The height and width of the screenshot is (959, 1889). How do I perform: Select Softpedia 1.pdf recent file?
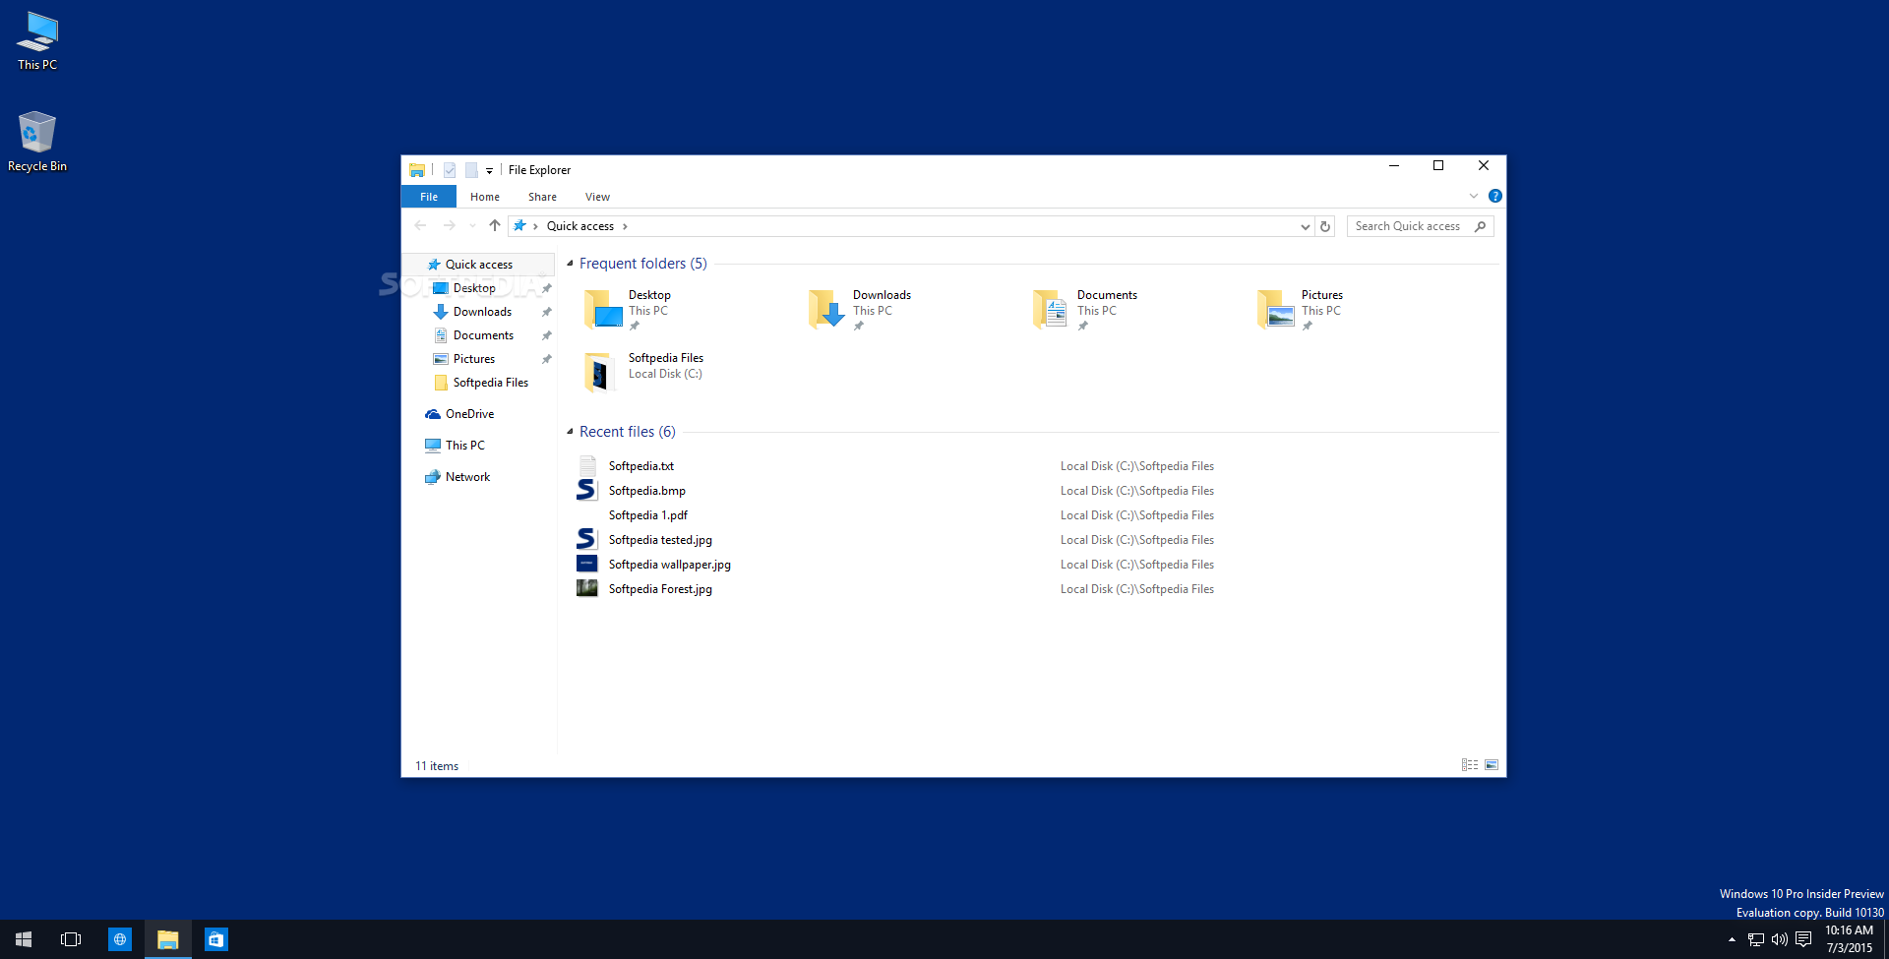tap(647, 515)
